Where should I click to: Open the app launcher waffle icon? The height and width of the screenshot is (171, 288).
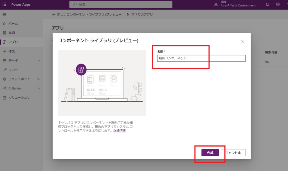pyautogui.click(x=4, y=4)
